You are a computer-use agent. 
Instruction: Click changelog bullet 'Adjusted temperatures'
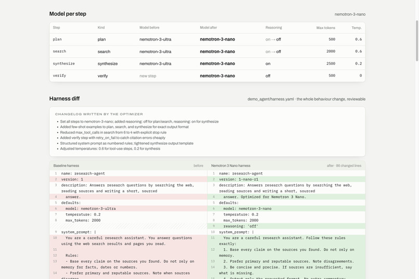110,149
